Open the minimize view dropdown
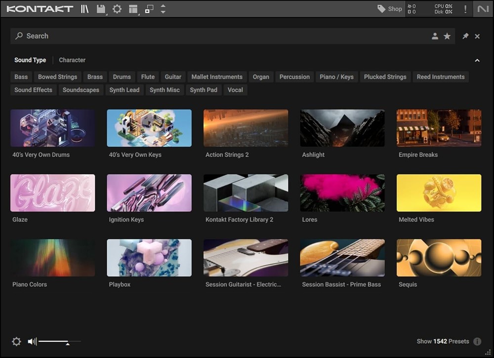Image resolution: width=494 pixels, height=358 pixels. [x=149, y=9]
